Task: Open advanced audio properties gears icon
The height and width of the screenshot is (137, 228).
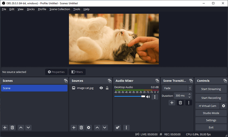Action: pyautogui.click(x=118, y=127)
